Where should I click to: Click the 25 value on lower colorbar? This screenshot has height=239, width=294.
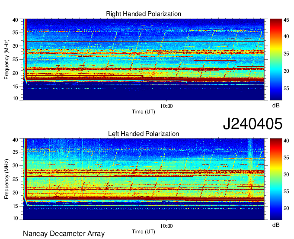click(286, 191)
